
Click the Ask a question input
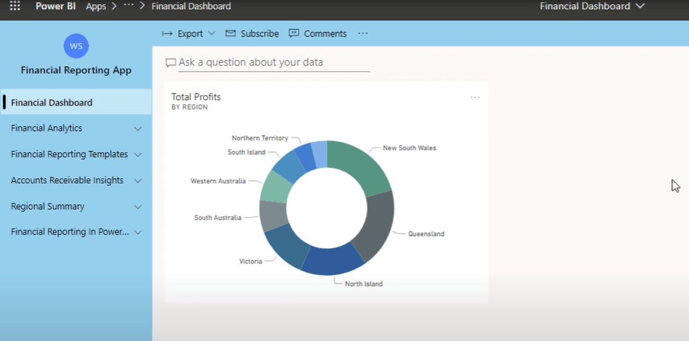click(274, 62)
